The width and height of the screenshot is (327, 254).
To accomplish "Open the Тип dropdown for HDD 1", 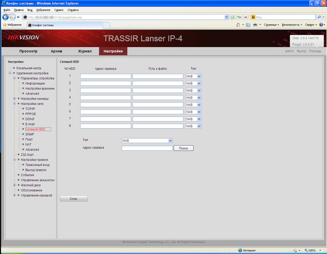I will tap(194, 76).
